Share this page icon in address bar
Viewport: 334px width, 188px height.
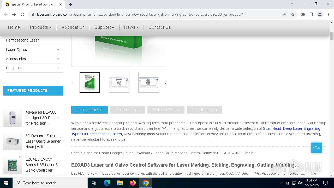point(284,14)
